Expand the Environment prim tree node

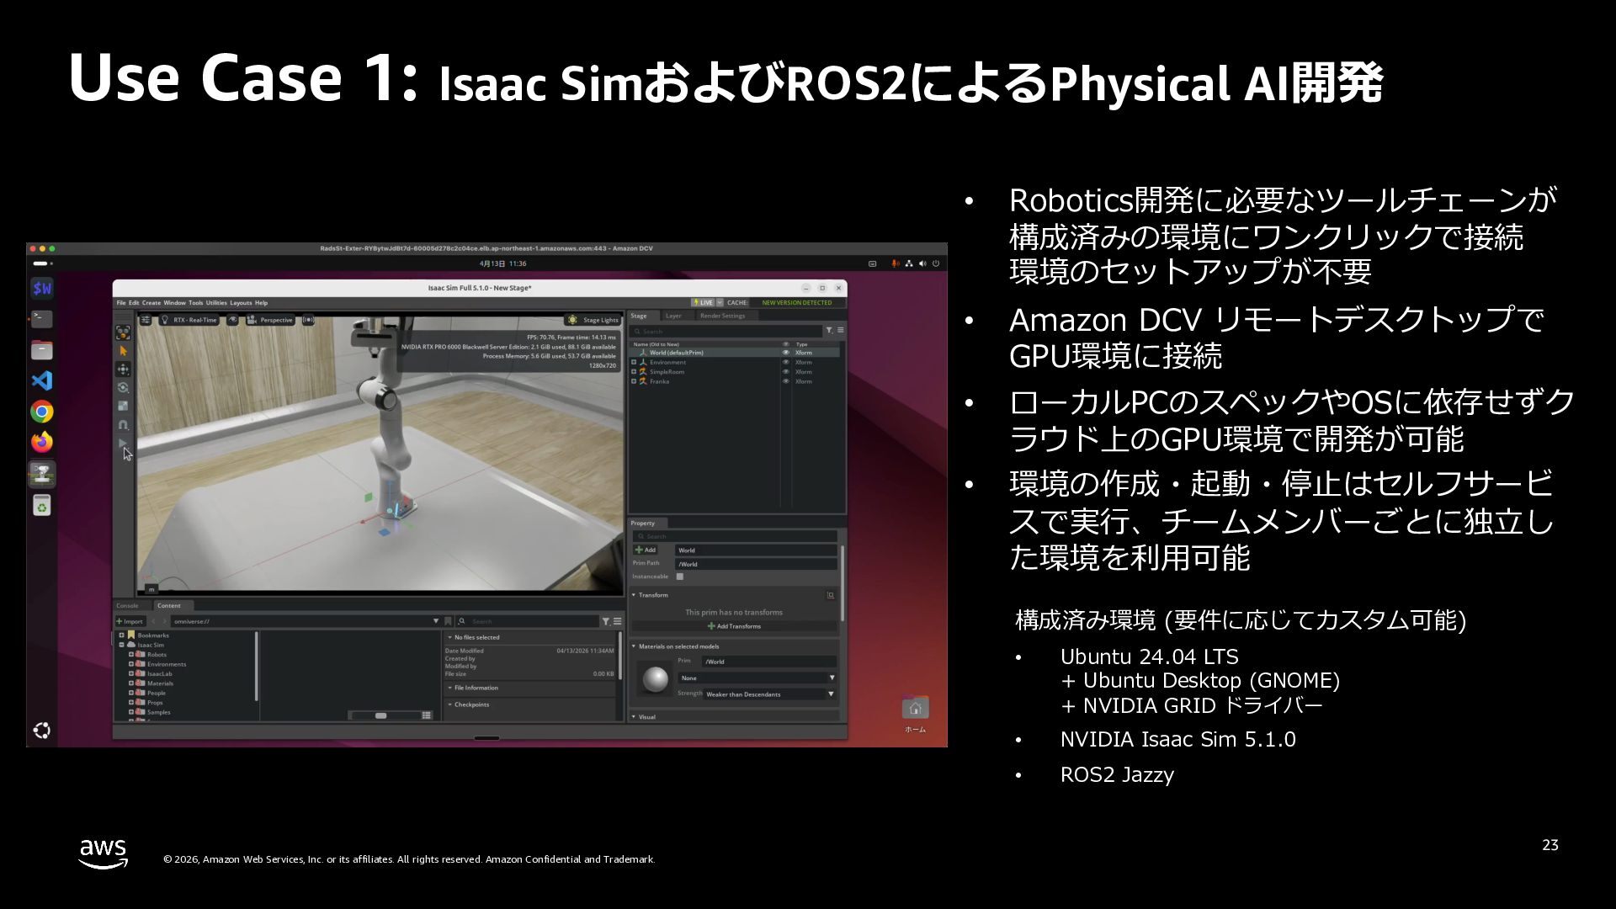(x=634, y=363)
